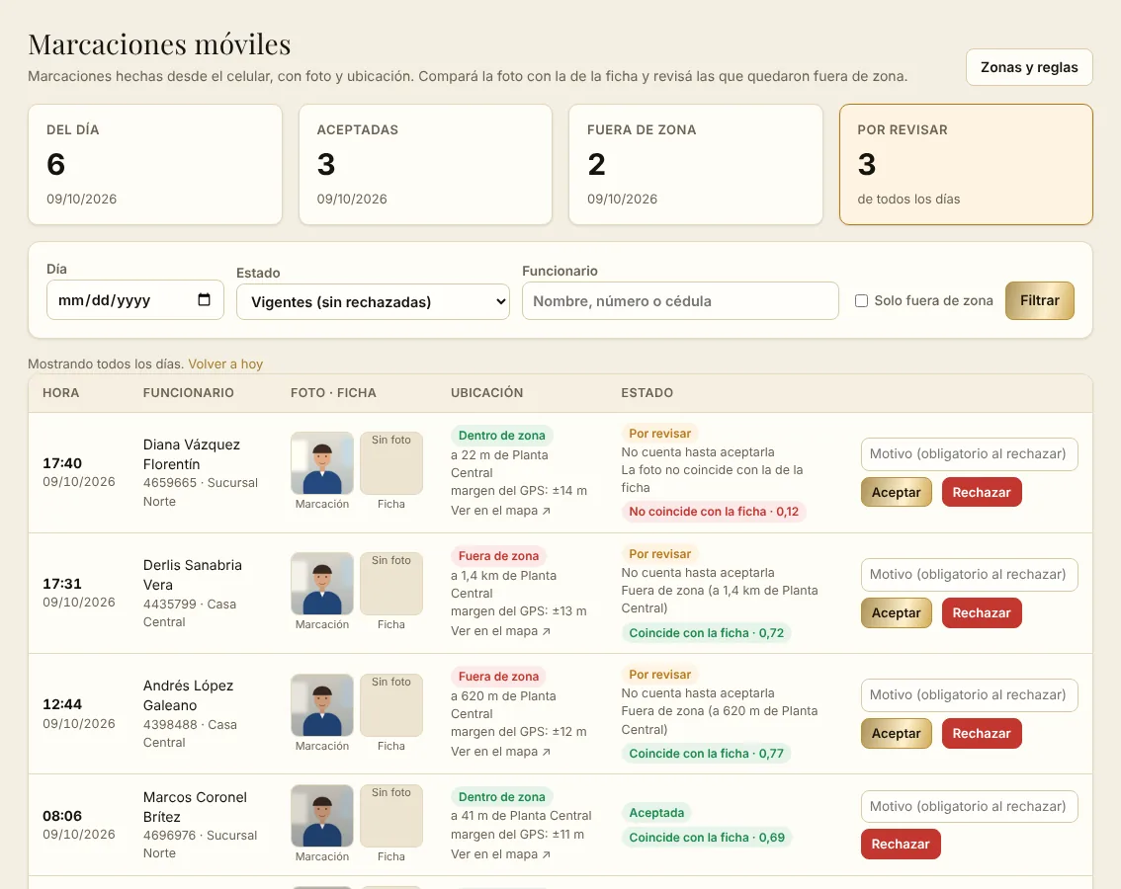Screen dimensions: 1121x889
Task: View Andrés López's marcación photo
Action: [321, 704]
